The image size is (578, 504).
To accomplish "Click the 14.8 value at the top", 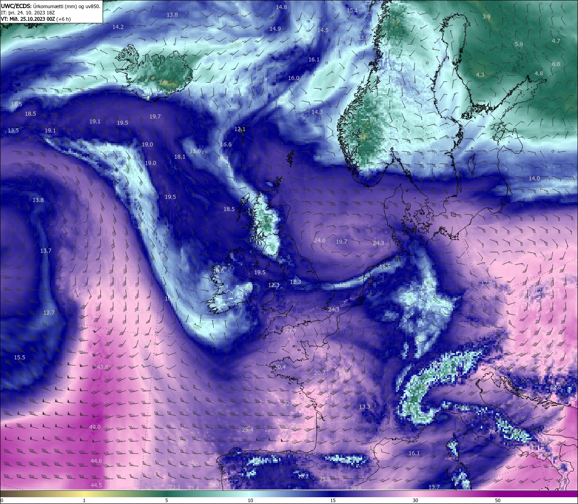I will (281, 7).
